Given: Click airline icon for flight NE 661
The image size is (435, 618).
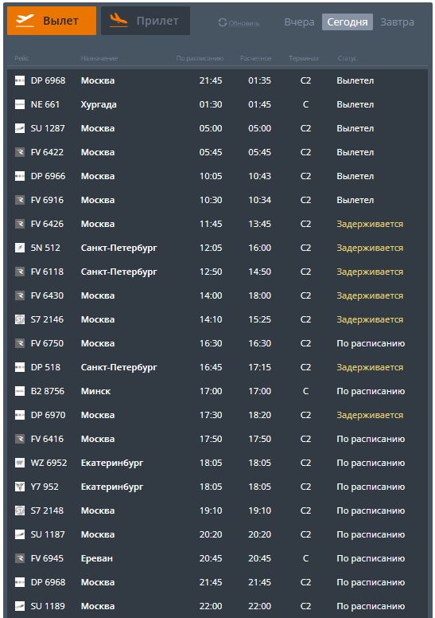Looking at the screenshot, I should [x=20, y=104].
